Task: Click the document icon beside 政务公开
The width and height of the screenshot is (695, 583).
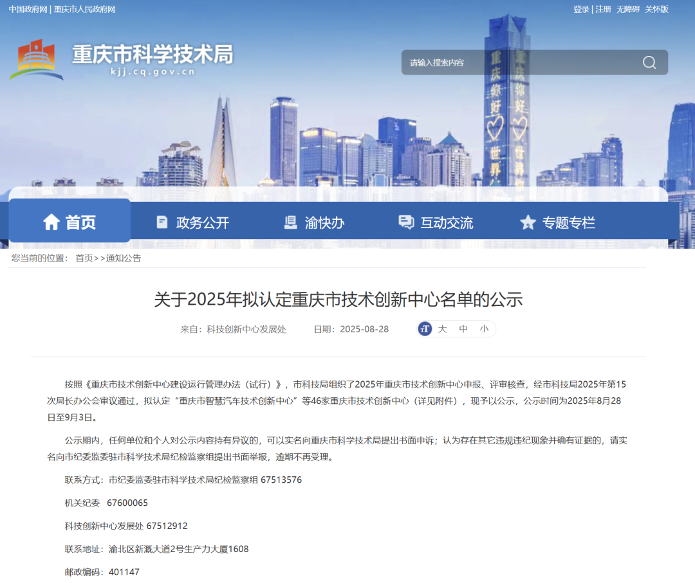Action: [x=162, y=222]
